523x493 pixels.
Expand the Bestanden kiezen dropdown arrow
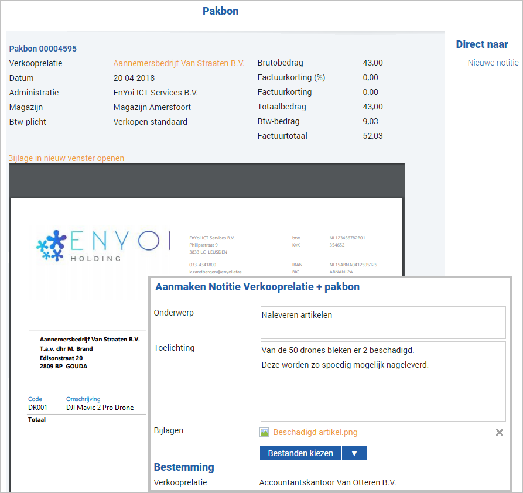tap(354, 453)
